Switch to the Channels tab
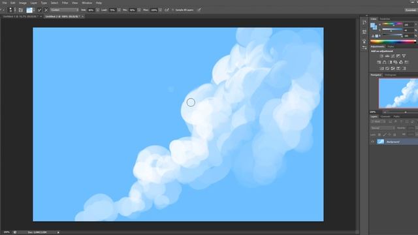Screen dimensions: 418x235 click(x=385, y=116)
